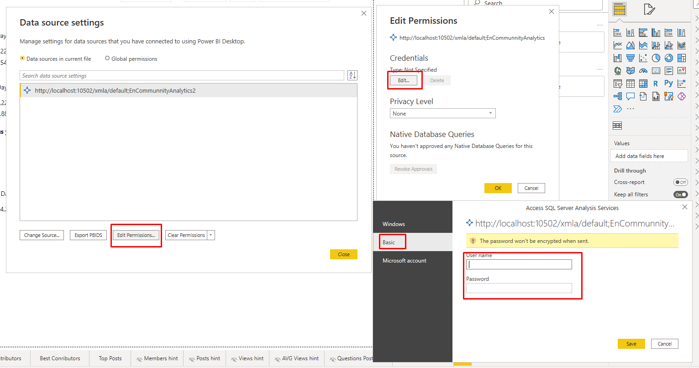Select the Gauge visual
This screenshot has width=699, height=368.
pyautogui.click(x=643, y=71)
